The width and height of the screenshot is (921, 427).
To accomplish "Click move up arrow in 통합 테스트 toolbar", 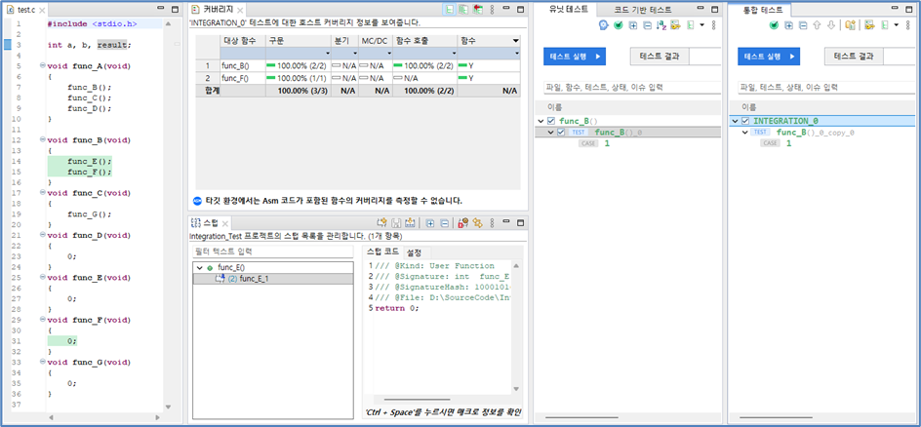I will click(x=817, y=25).
